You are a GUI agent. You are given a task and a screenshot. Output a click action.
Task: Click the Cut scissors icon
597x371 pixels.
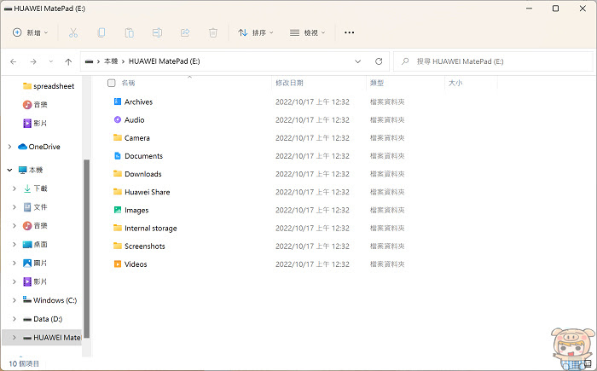click(73, 32)
